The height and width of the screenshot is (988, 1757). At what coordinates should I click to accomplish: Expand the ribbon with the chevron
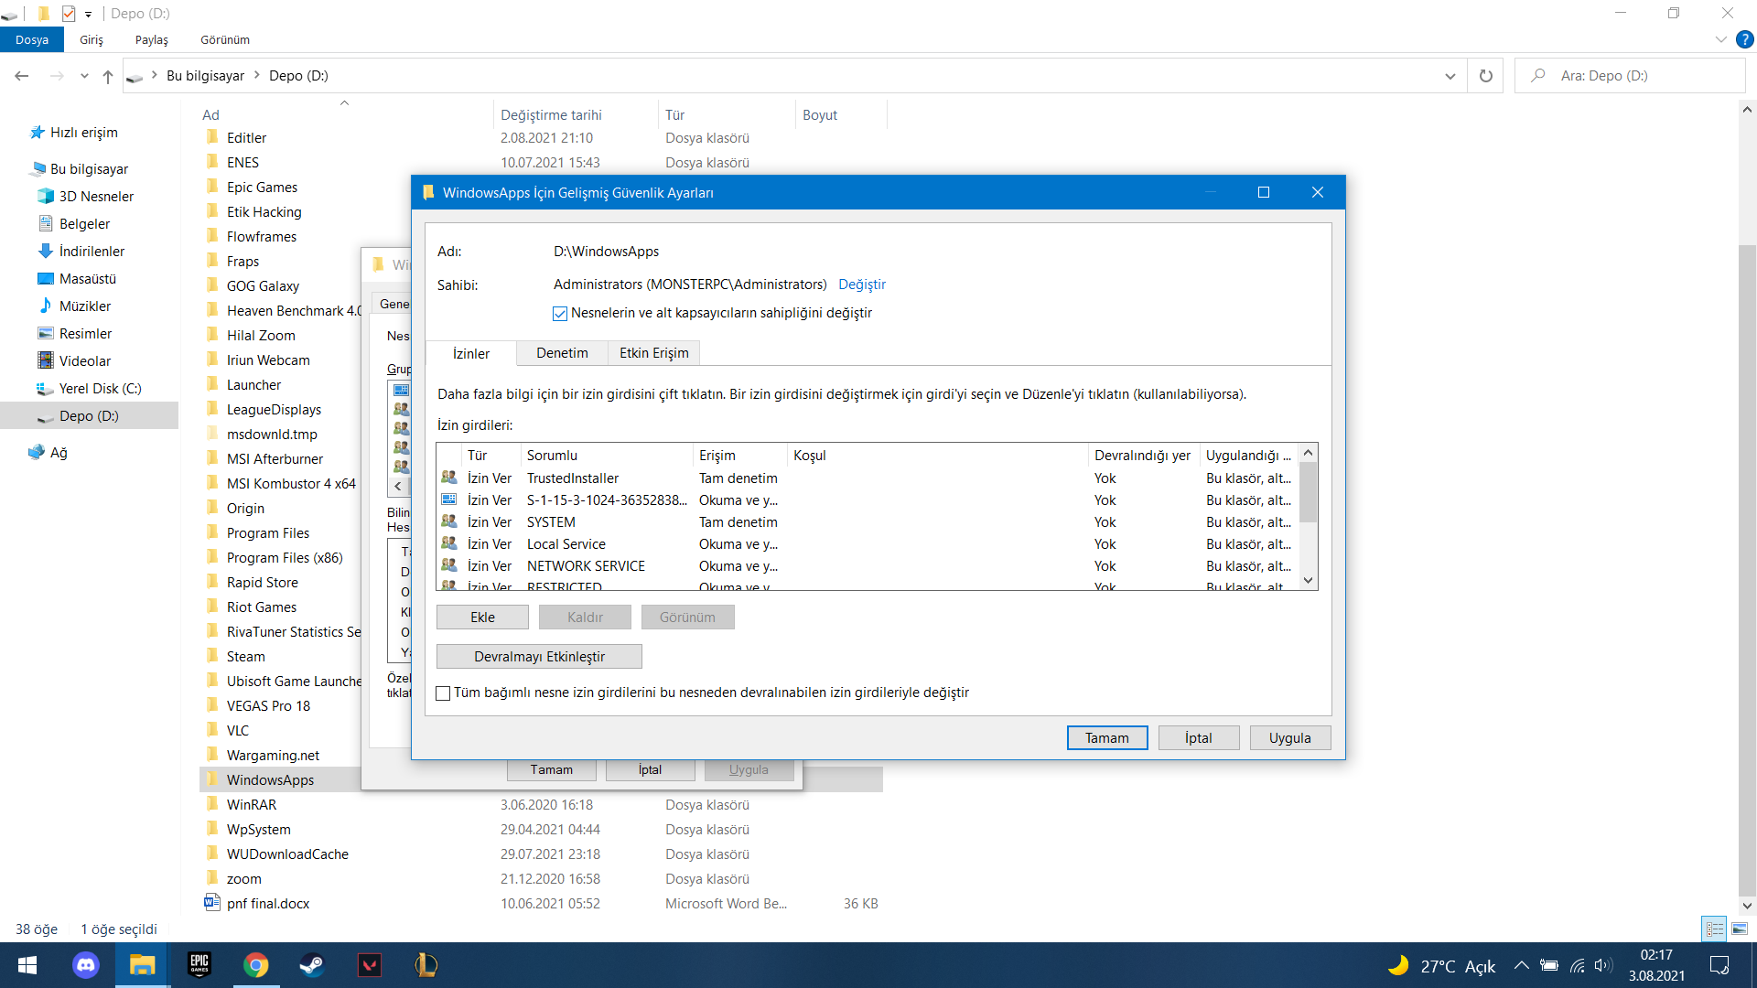[x=1720, y=39]
